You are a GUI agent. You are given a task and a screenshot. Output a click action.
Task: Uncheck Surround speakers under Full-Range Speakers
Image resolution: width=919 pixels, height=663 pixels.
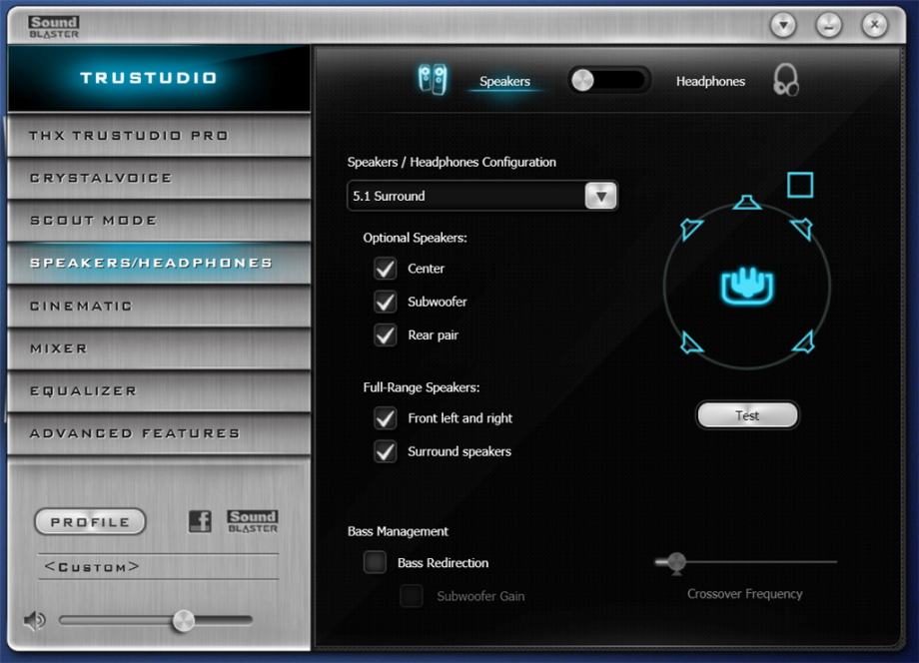pyautogui.click(x=385, y=451)
